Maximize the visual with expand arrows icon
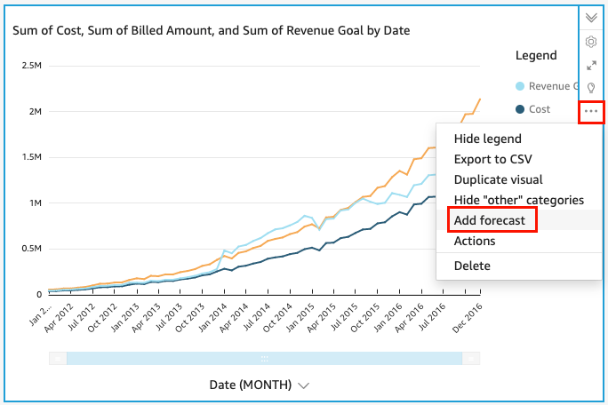Image resolution: width=608 pixels, height=405 pixels. tap(591, 65)
